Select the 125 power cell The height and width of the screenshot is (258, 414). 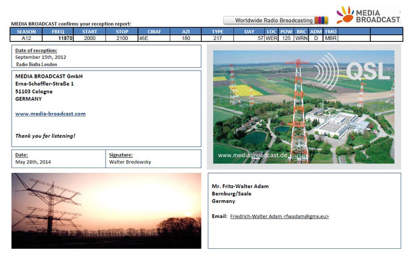click(286, 38)
